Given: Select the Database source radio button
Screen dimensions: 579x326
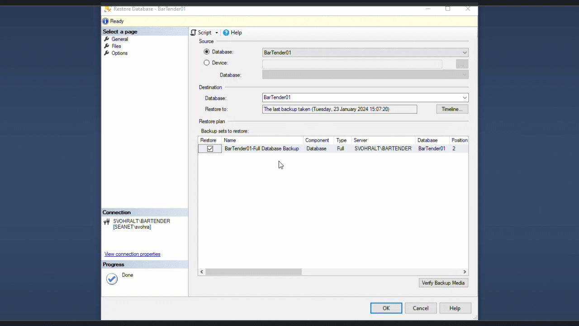Looking at the screenshot, I should pyautogui.click(x=207, y=52).
